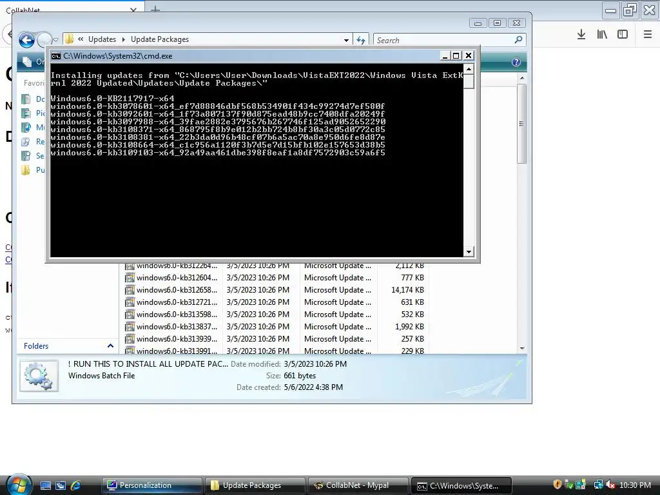Open browser hamburger menu
The width and height of the screenshot is (660, 495).
click(648, 35)
